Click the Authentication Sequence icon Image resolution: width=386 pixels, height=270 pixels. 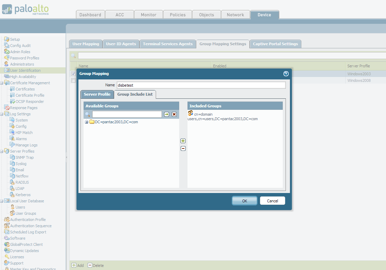pos(7,225)
